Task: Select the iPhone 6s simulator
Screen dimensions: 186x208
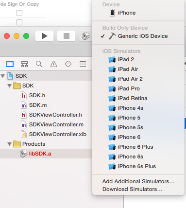Action: tap(138, 156)
